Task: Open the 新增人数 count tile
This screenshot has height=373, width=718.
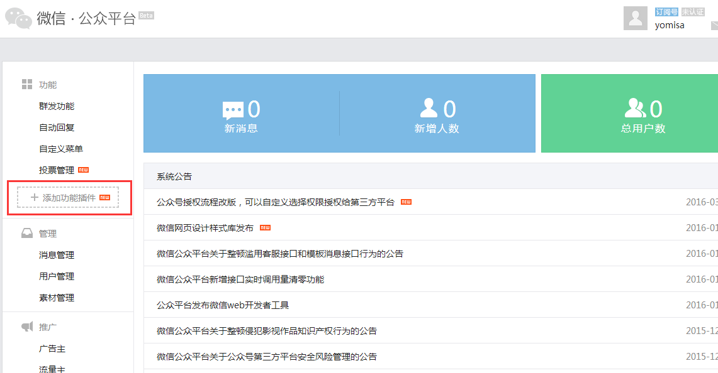Action: (x=437, y=114)
